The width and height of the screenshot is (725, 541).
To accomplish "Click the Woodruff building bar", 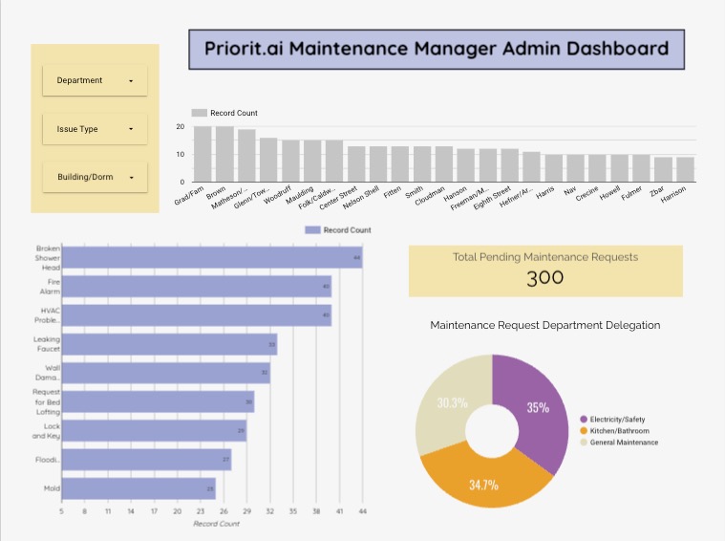I will 290,161.
